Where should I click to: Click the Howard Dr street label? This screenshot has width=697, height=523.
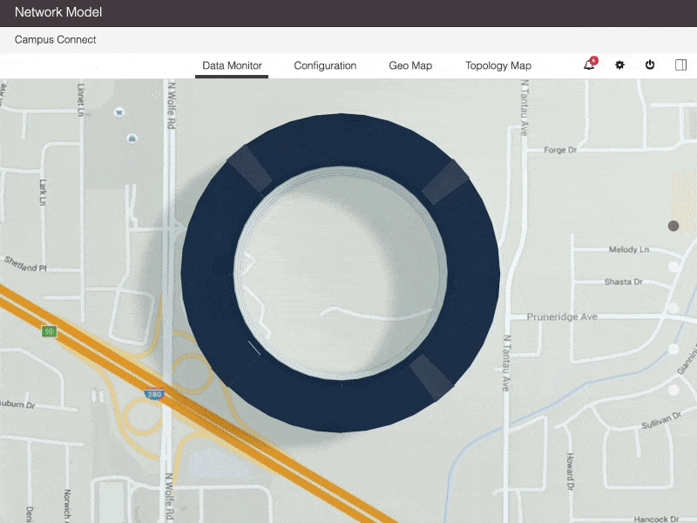570,472
